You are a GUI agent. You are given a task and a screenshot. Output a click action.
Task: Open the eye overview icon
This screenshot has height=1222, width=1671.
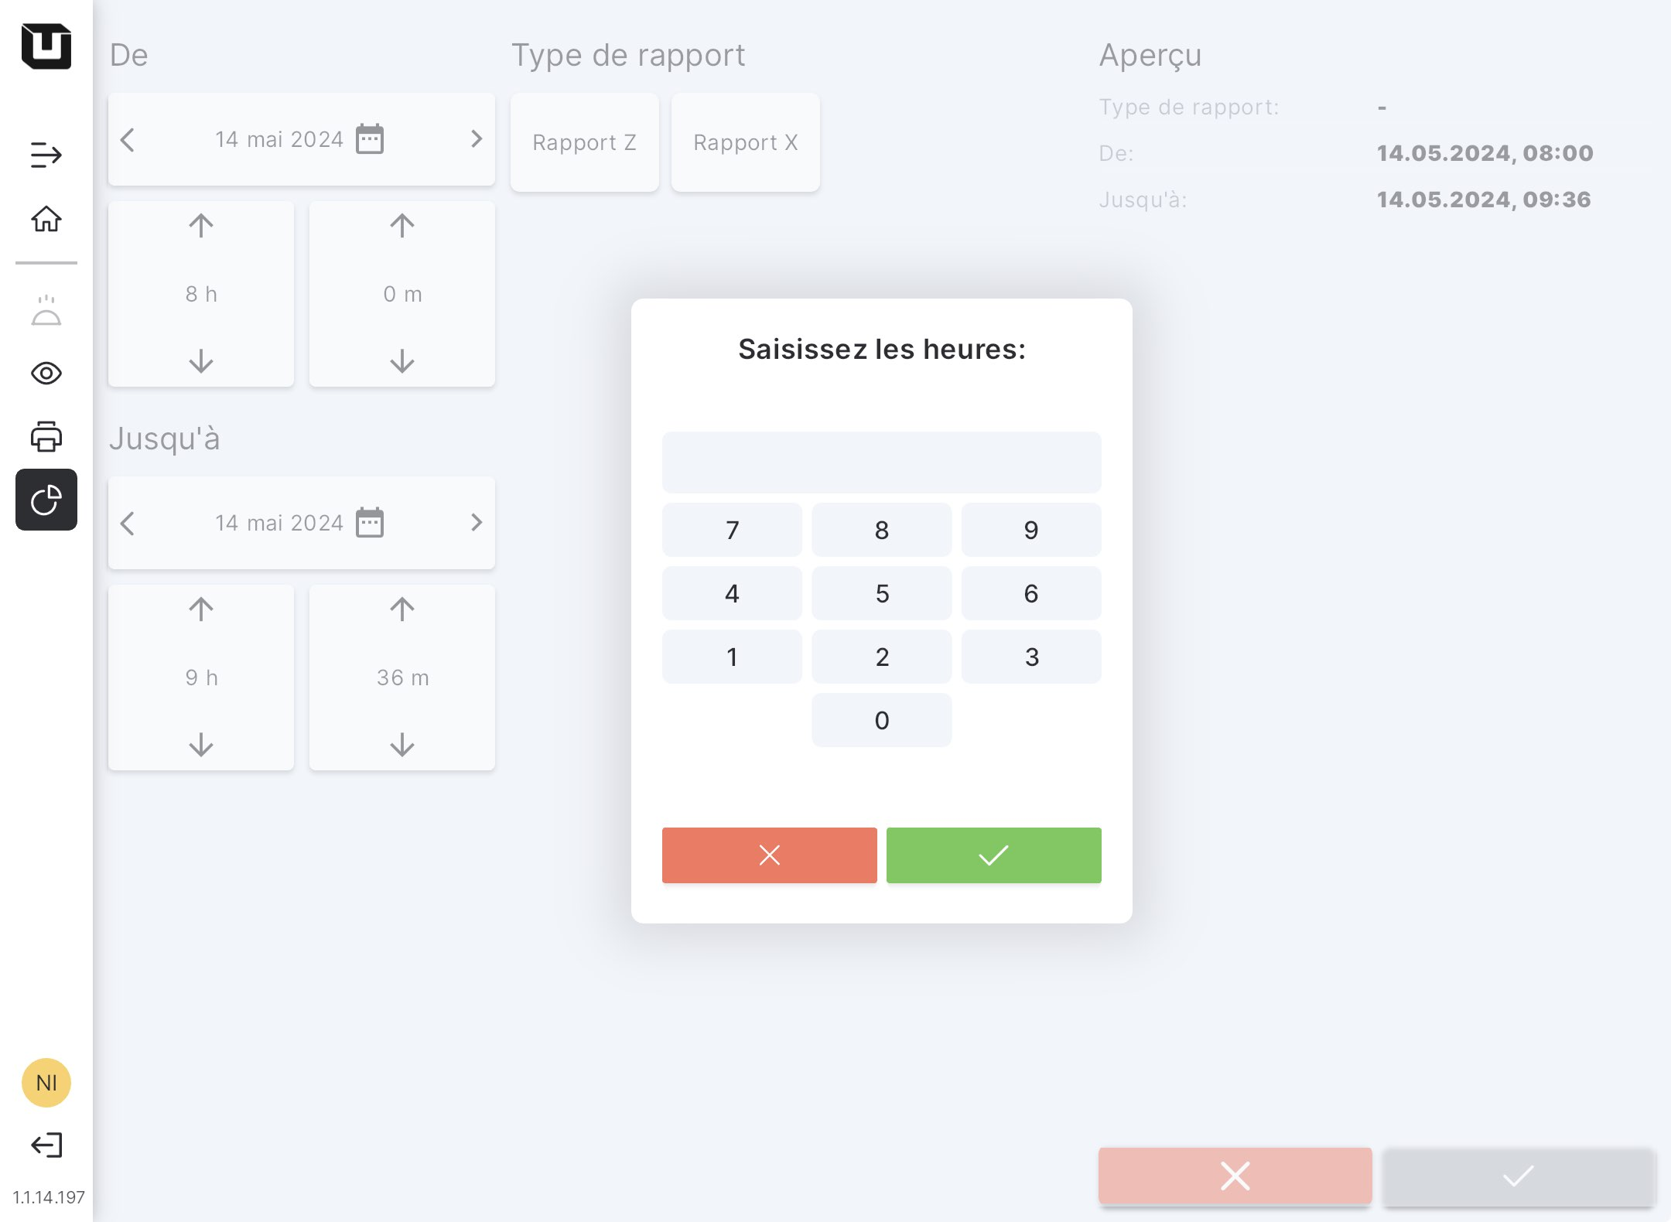click(46, 374)
